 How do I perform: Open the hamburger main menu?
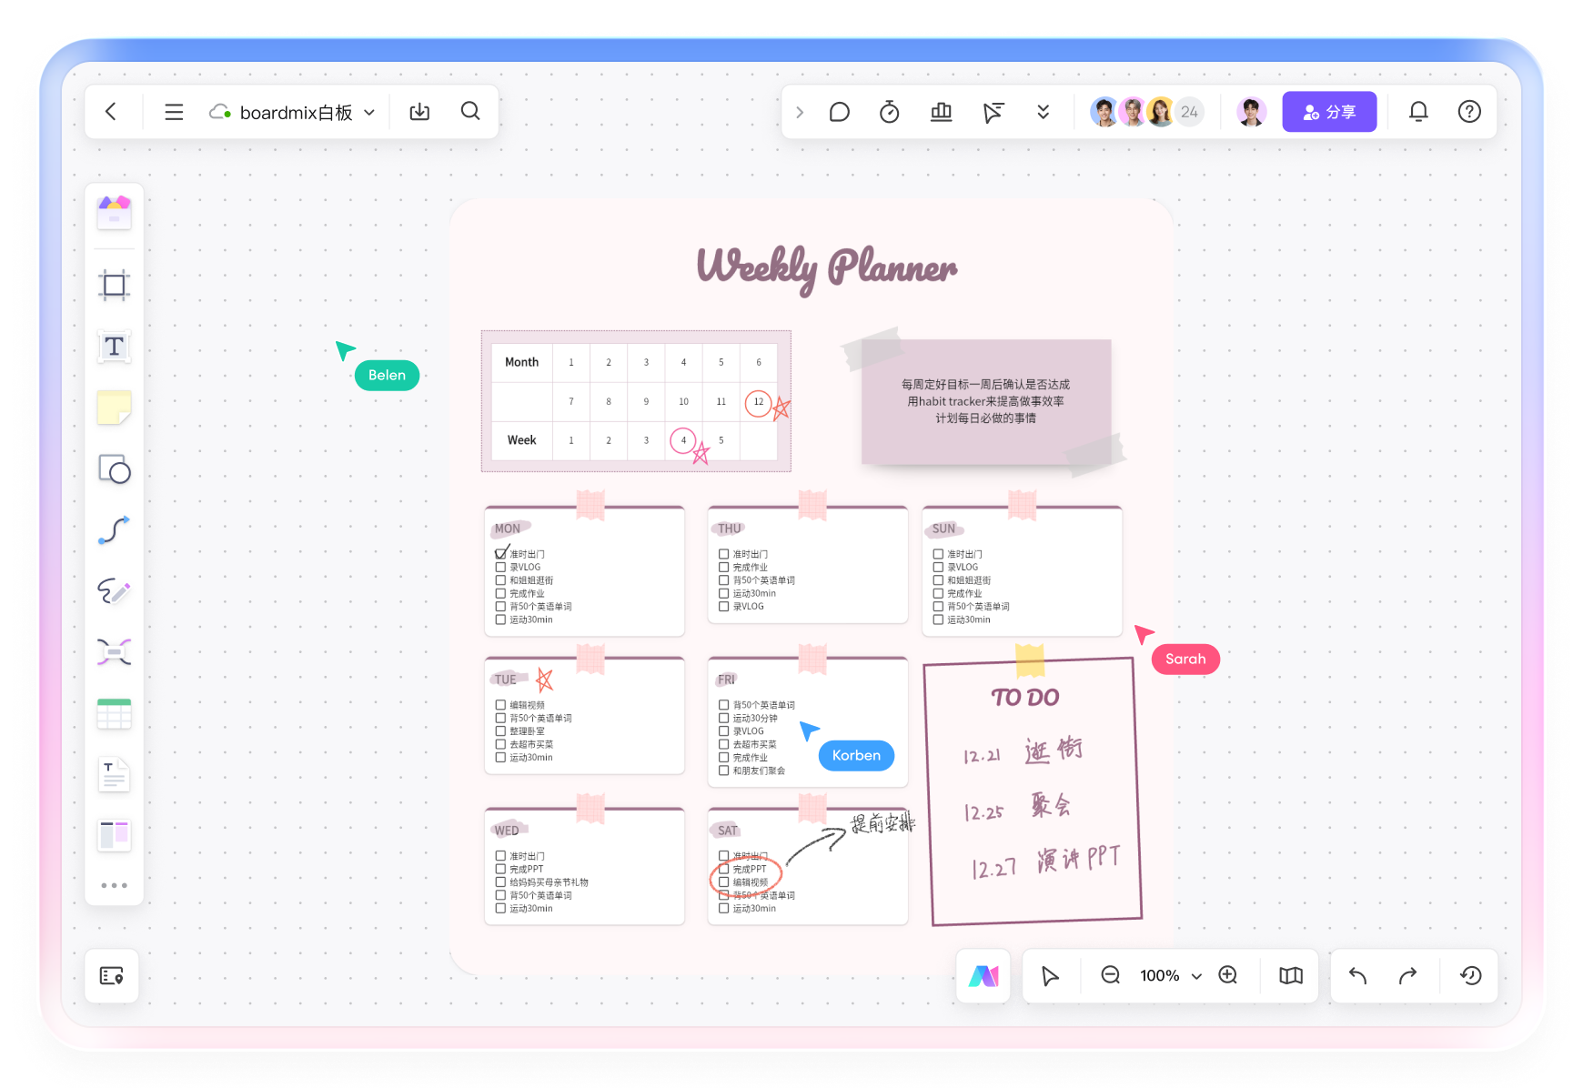pos(174,112)
